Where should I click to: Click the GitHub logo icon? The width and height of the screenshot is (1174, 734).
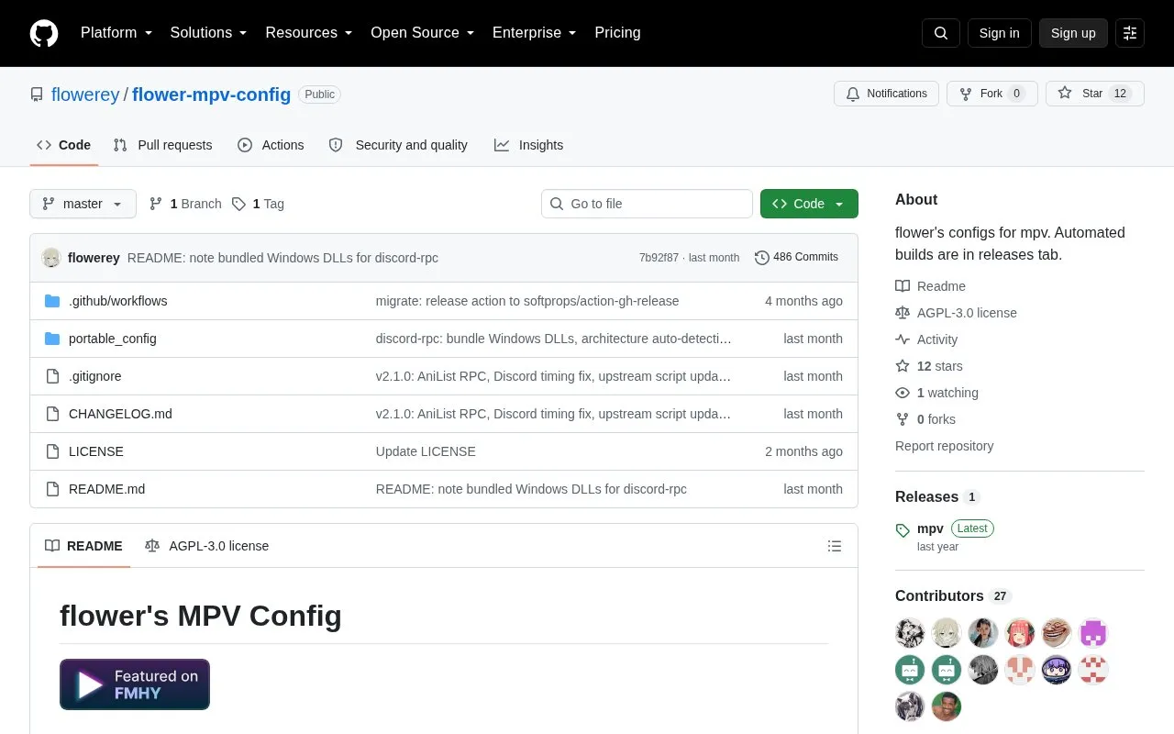tap(44, 33)
